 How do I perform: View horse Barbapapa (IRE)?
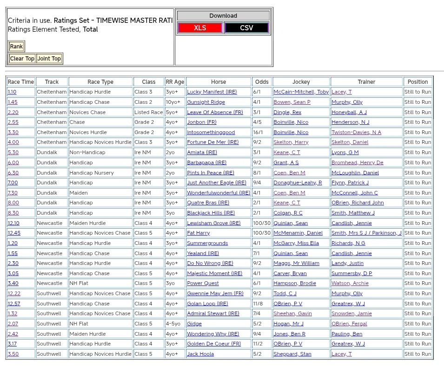pyautogui.click(x=206, y=163)
